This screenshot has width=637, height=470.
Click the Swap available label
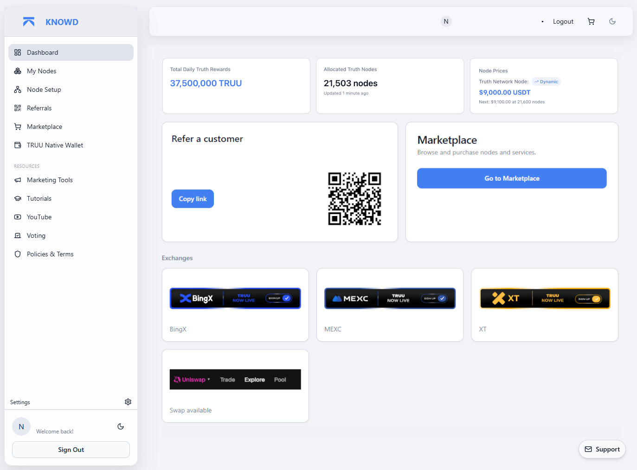point(191,410)
